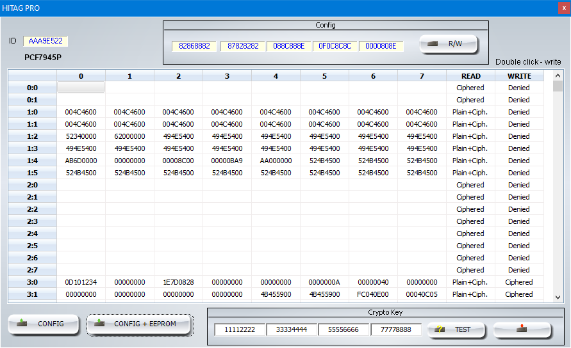This screenshot has height=348, width=571.
Task: Select row header 0:1
Action: coord(33,100)
